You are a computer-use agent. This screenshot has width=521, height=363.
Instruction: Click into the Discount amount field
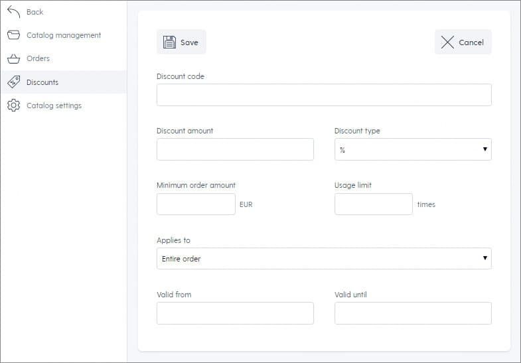235,149
